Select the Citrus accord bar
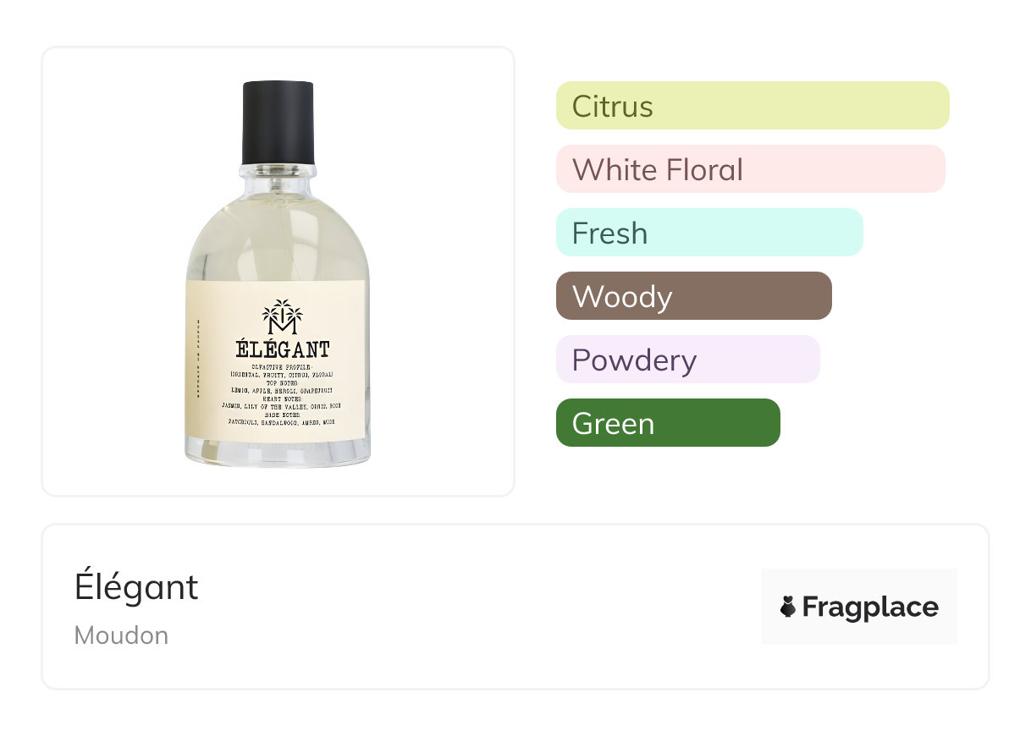The image size is (1031, 731). click(x=752, y=106)
